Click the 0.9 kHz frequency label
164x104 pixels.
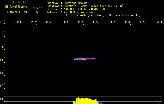(x=2, y=60)
